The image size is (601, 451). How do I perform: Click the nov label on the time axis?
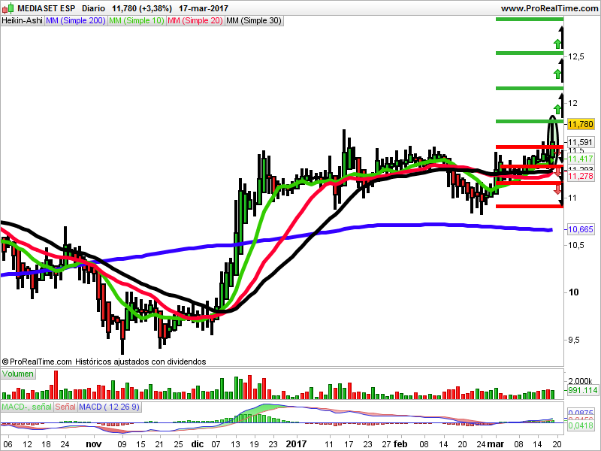pyautogui.click(x=93, y=444)
